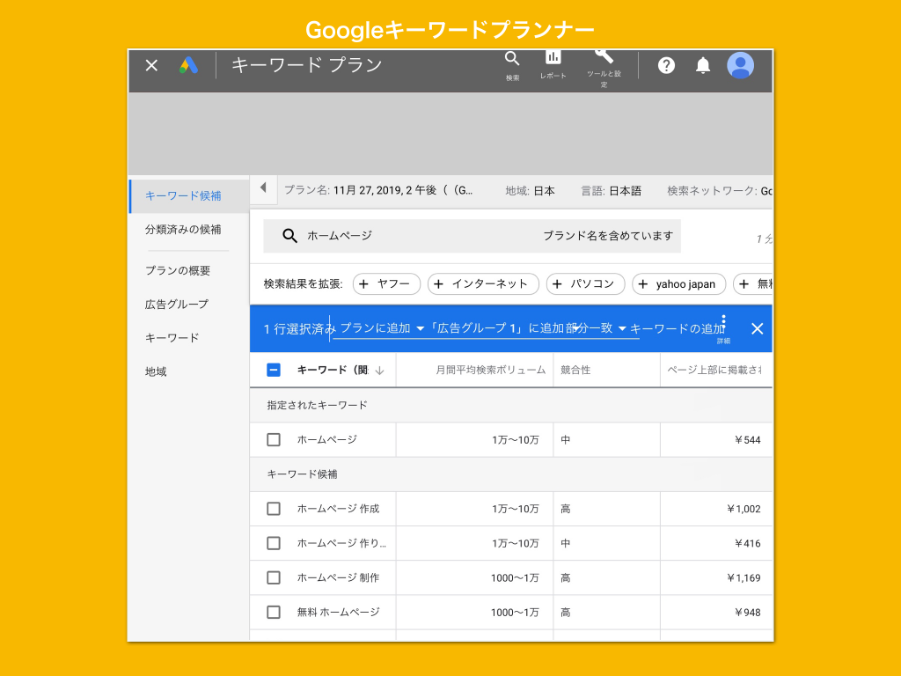Viewport: 901px width, 676px height.
Task: Open the notifications bell icon
Action: pyautogui.click(x=703, y=65)
